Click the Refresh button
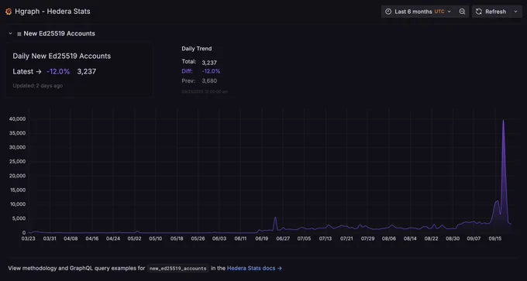Screen dimensions: 527x281 [491, 12]
